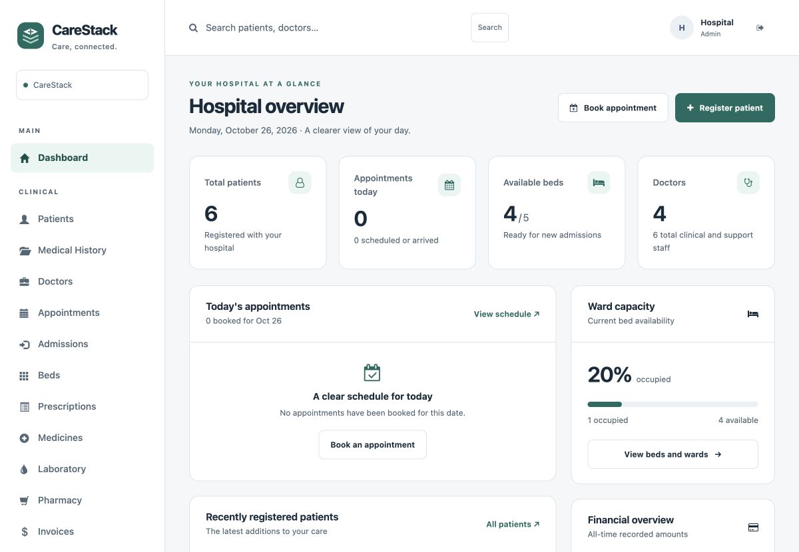Follow the View schedule link
The image size is (799, 552).
(x=507, y=314)
